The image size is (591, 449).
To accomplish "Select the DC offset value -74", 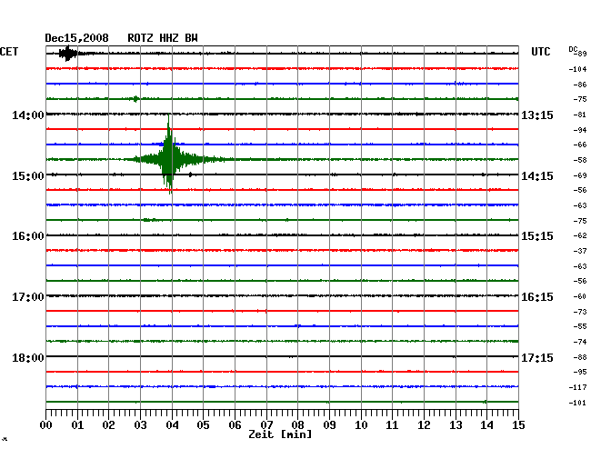I will pos(580,342).
